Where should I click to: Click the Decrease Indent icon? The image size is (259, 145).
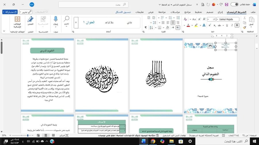point(154,18)
